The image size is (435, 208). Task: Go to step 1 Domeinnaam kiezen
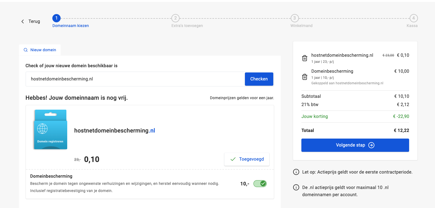[56, 18]
